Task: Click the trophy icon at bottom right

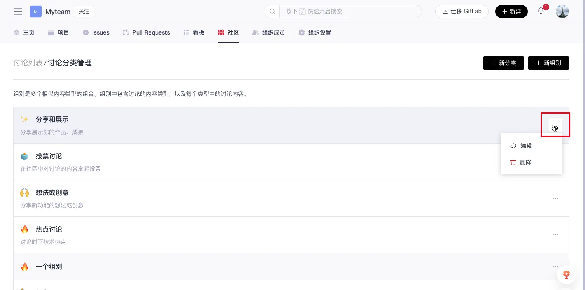Action: (x=566, y=275)
